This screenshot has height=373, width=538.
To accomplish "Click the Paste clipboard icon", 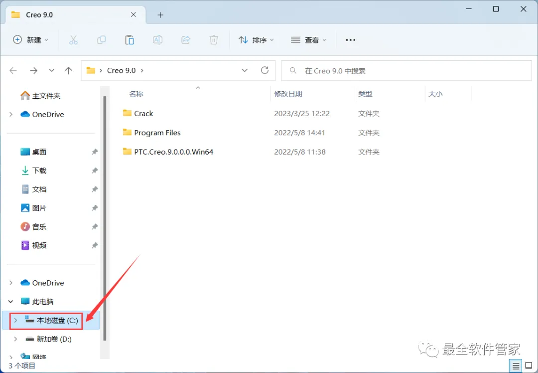I will 130,40.
